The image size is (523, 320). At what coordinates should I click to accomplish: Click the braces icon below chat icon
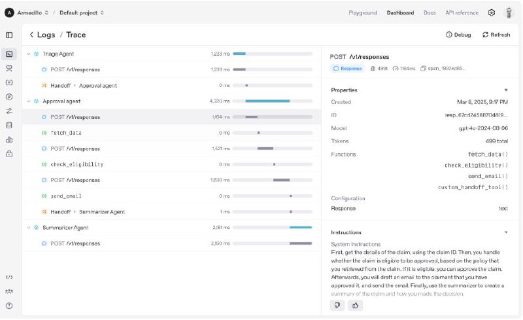click(x=9, y=82)
